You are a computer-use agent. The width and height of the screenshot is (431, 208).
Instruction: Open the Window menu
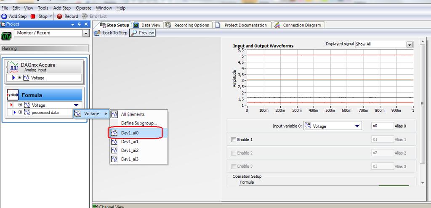(x=104, y=8)
